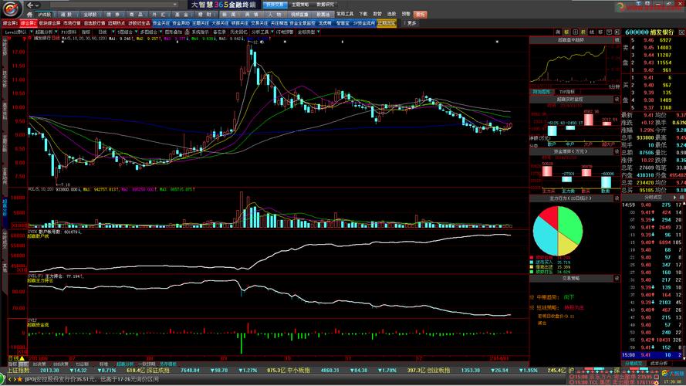Click settings icon on 资金博弈 panel header
This screenshot has height=386, width=686.
617,151
